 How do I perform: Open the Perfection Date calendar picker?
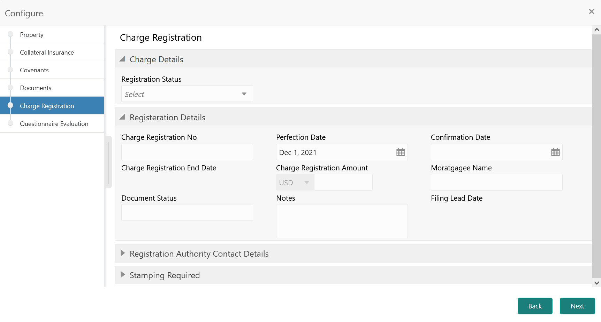(400, 152)
